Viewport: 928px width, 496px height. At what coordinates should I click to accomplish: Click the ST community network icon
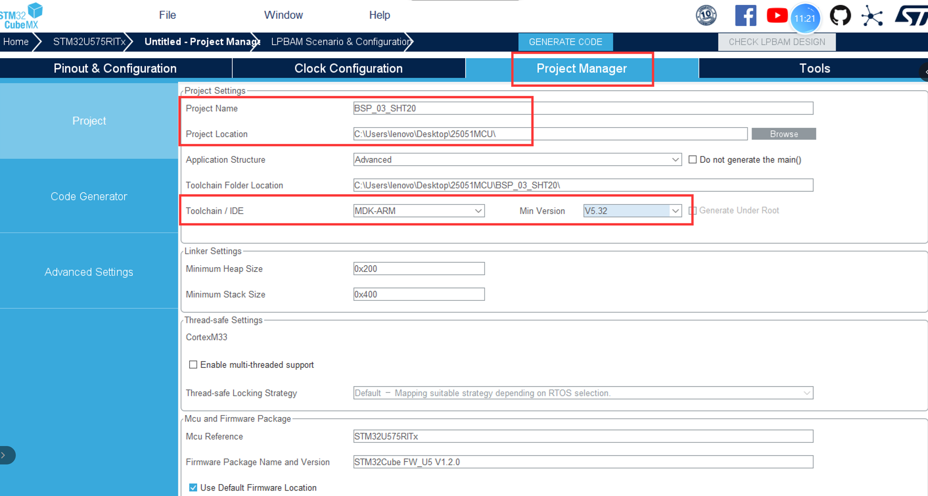click(872, 16)
